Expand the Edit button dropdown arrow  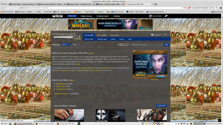click(69, 45)
